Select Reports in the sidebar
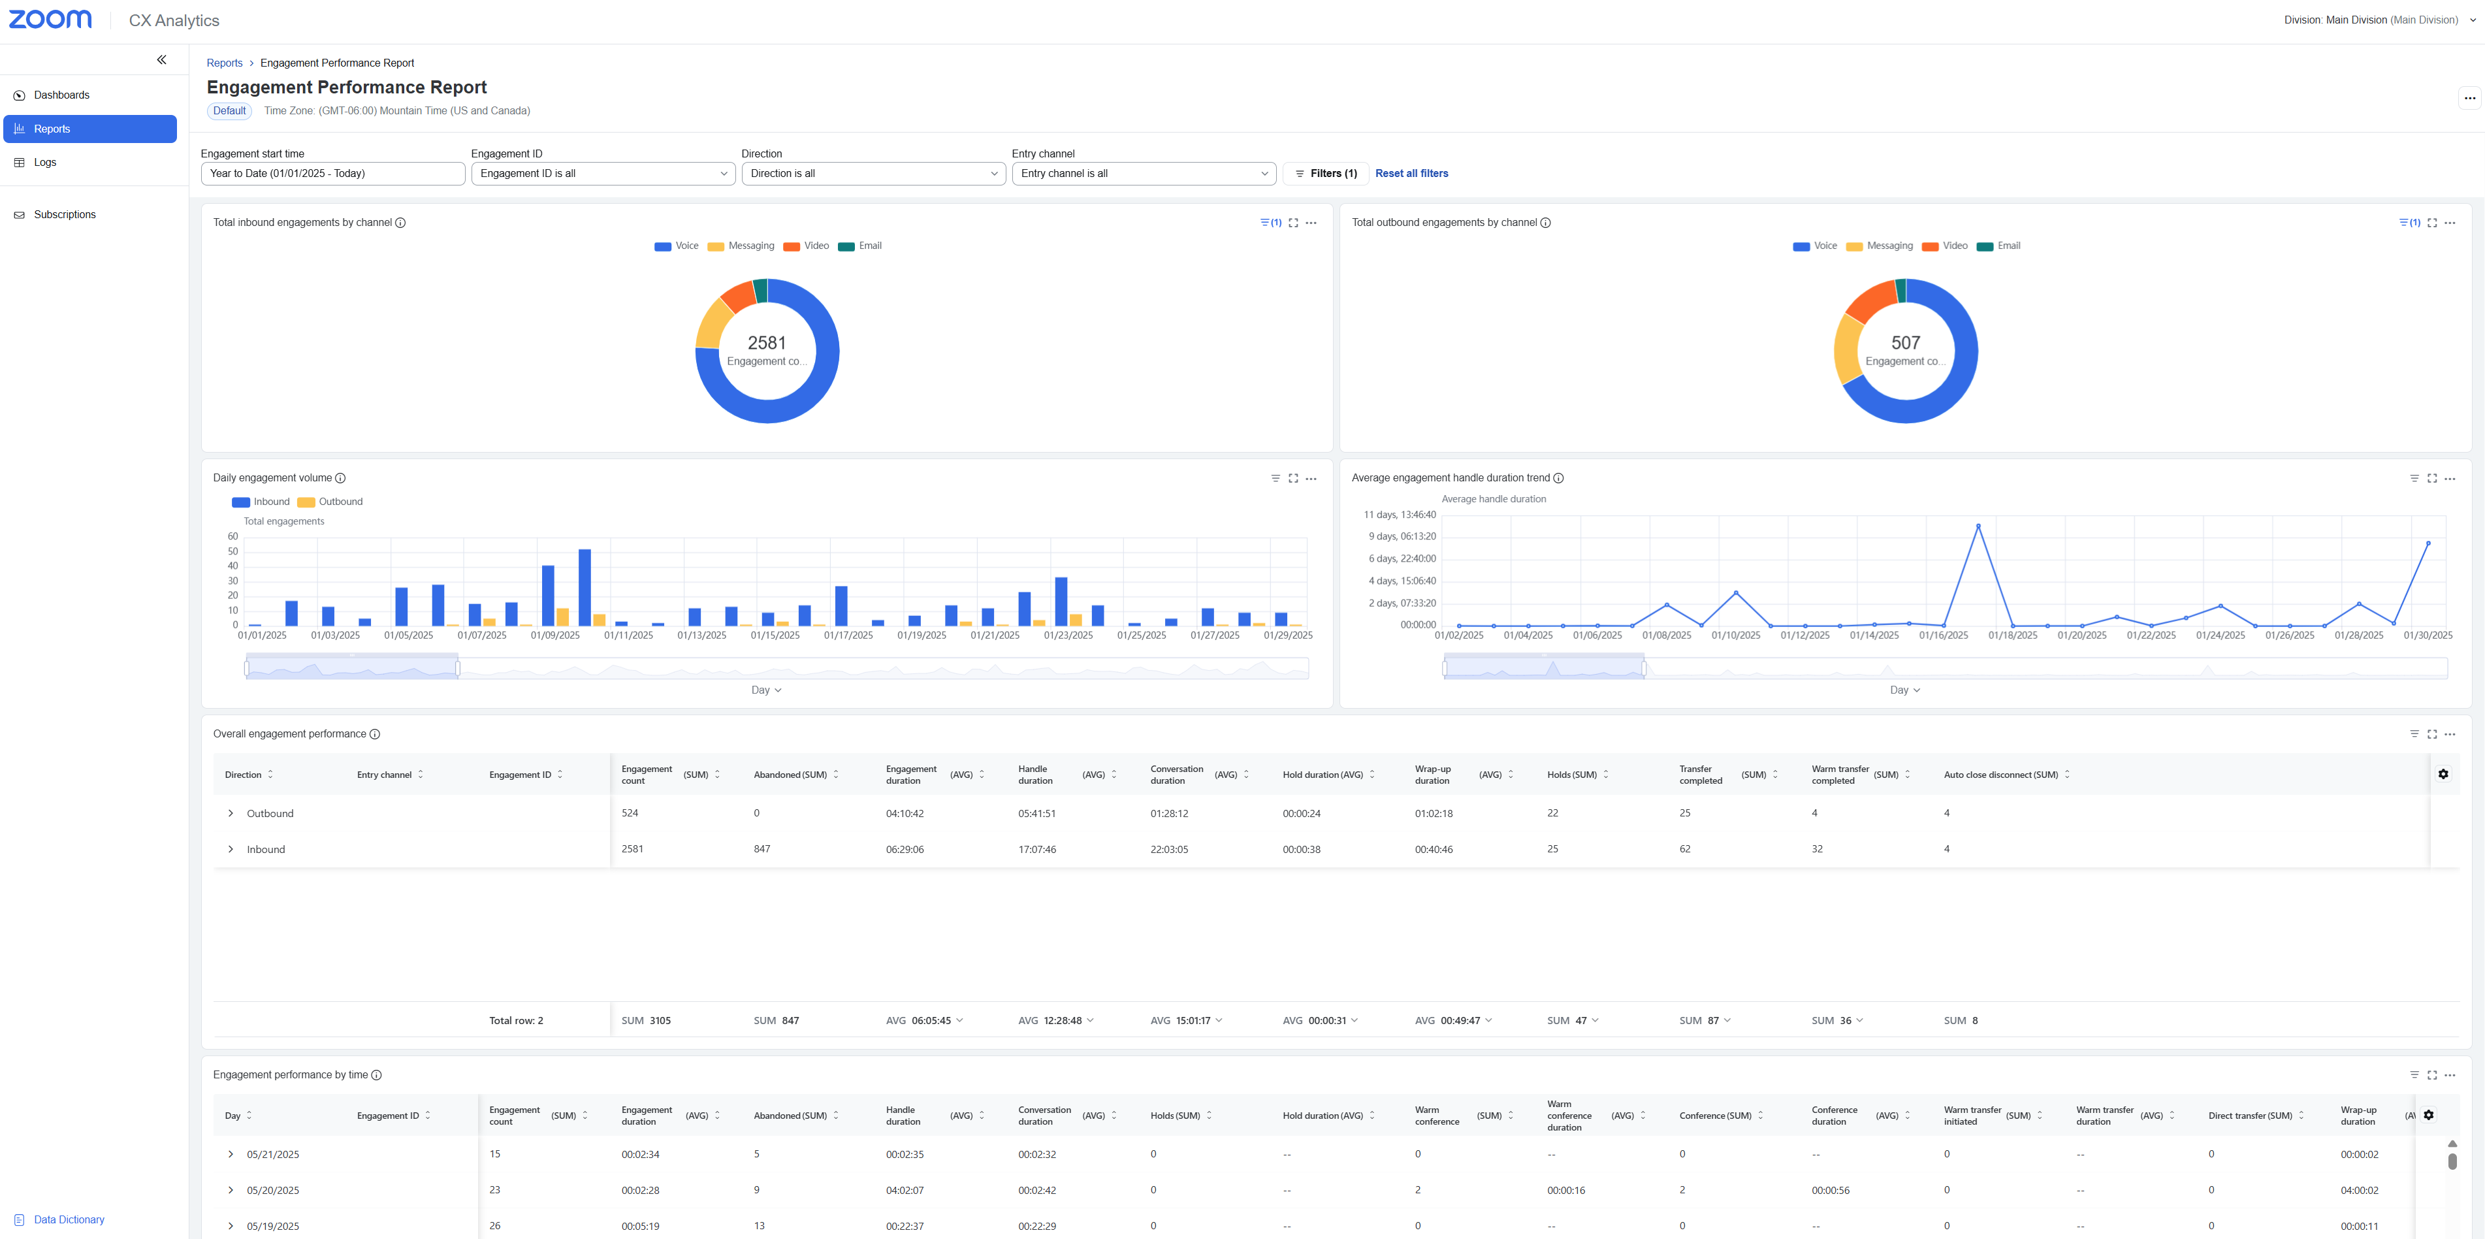Image resolution: width=2485 pixels, height=1239 pixels. pyautogui.click(x=89, y=128)
